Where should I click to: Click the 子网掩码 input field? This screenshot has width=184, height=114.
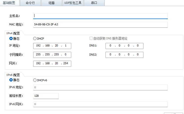[52, 55]
